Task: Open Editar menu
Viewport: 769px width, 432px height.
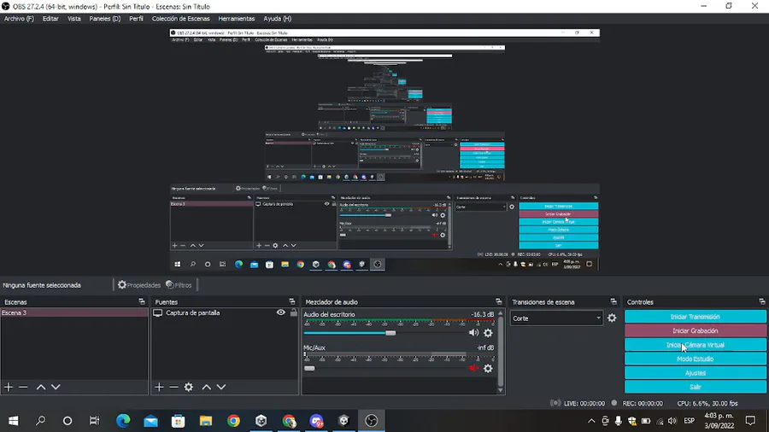Action: tap(50, 19)
